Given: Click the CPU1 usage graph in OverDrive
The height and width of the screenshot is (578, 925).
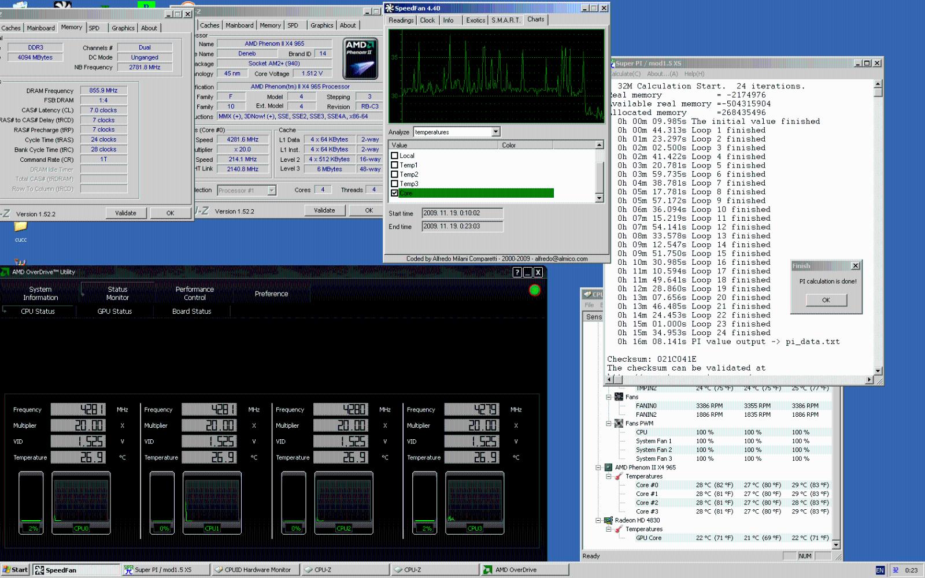Looking at the screenshot, I should point(212,502).
